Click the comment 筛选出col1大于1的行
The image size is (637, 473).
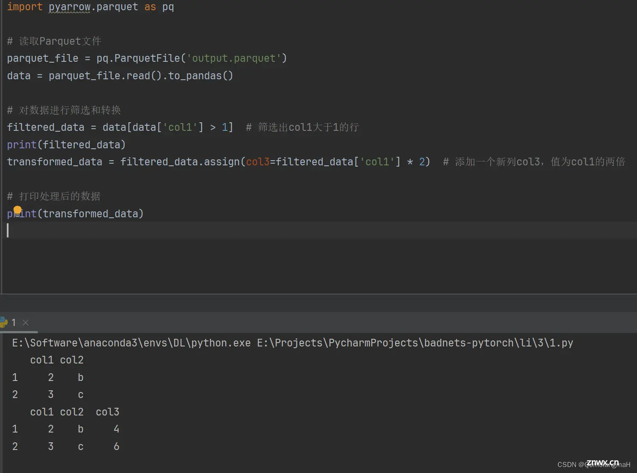click(x=303, y=127)
